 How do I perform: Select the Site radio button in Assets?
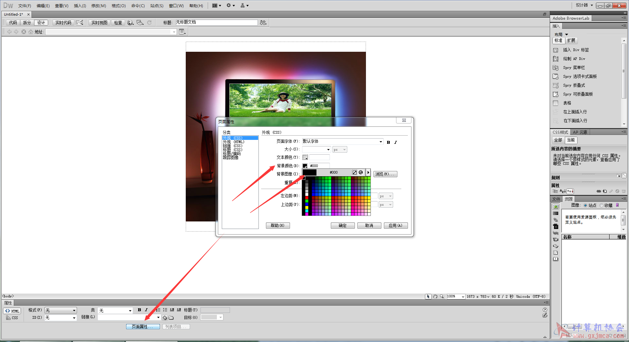[585, 205]
